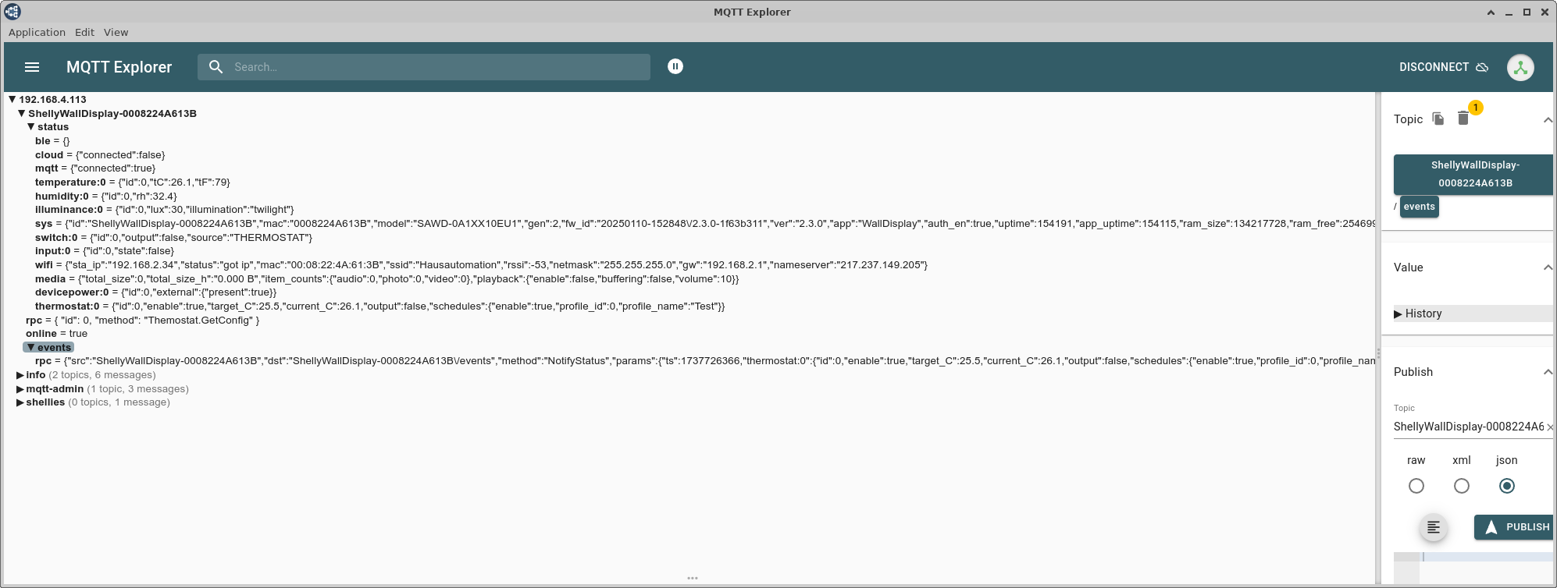Screen dimensions: 1557x588
Task: Select the Themostat.GetConfig rpc topic row
Action: tap(143, 321)
